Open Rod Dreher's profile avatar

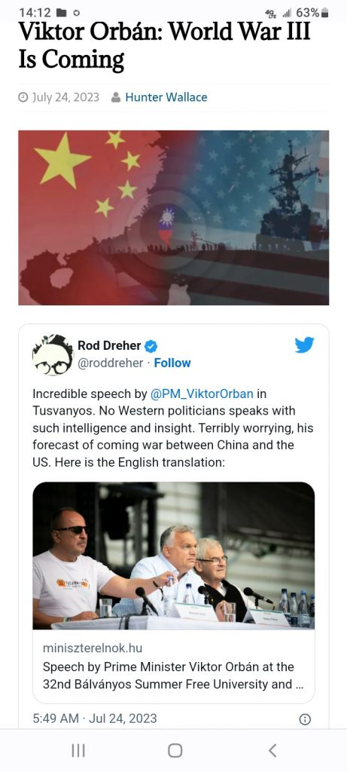(x=53, y=354)
